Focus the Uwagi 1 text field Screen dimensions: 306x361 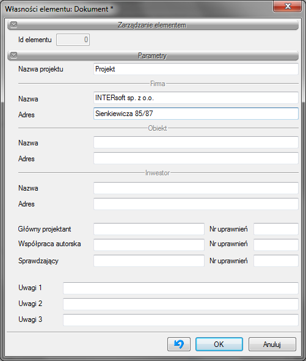[x=181, y=288]
